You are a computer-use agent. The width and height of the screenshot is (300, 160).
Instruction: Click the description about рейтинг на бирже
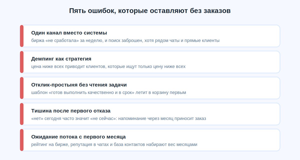(x=114, y=144)
